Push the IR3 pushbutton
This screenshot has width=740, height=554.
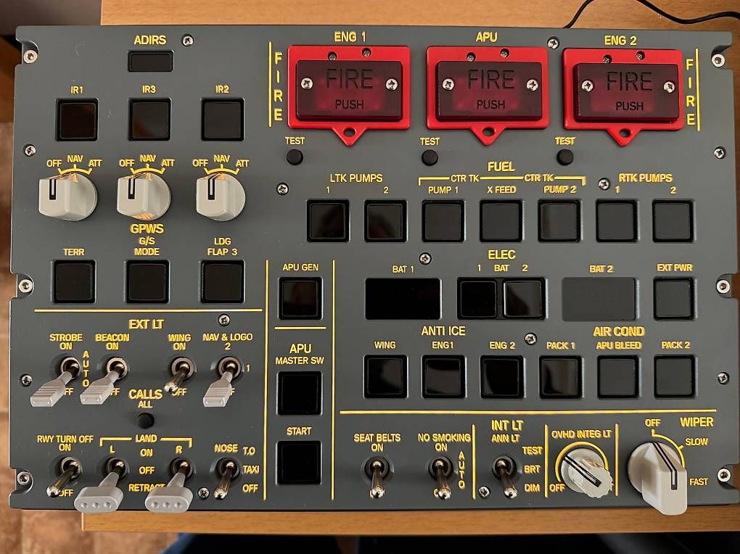tap(149, 120)
